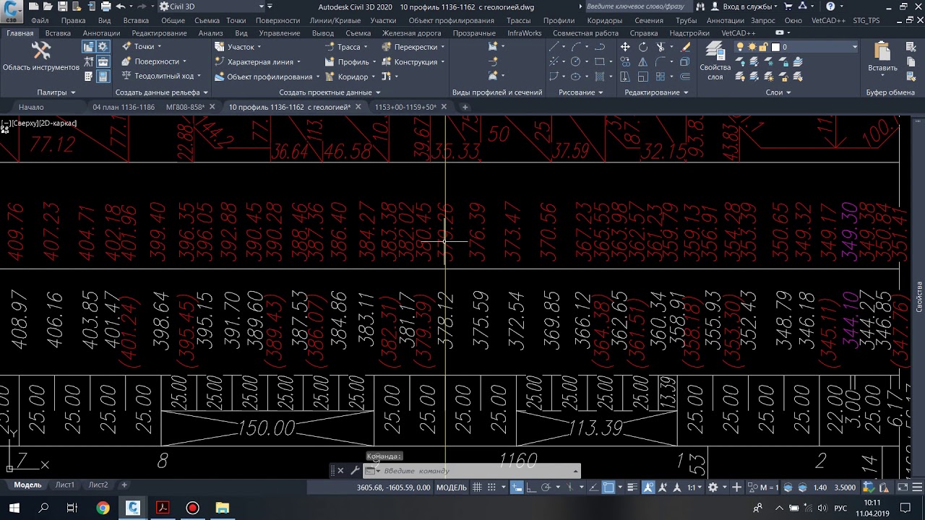925x520 pixels.
Task: Toggle drawing grid display in status bar
Action: [x=477, y=487]
